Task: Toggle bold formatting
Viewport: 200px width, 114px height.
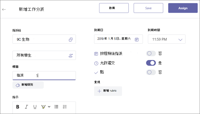Action: (18, 107)
